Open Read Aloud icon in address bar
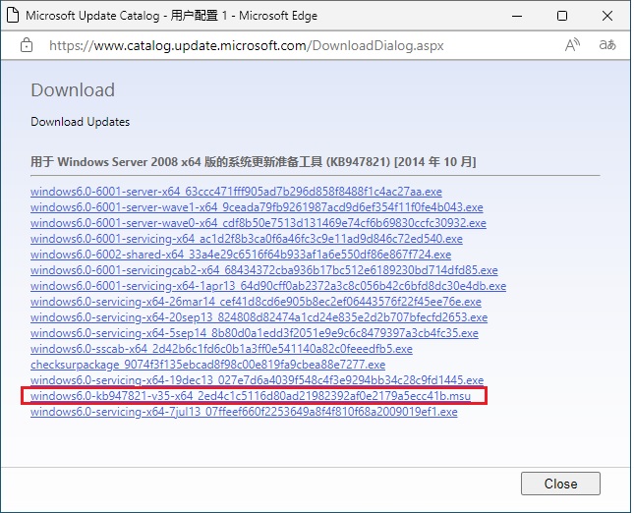Viewport: 634px width, 513px height. tap(572, 45)
